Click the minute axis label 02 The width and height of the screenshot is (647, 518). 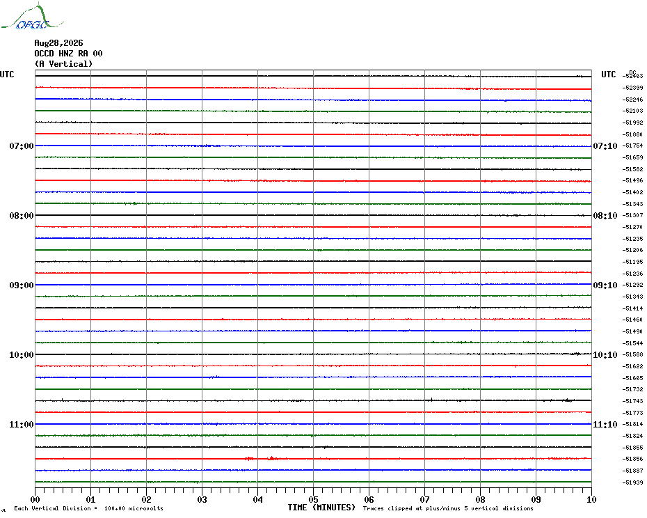pos(147,499)
